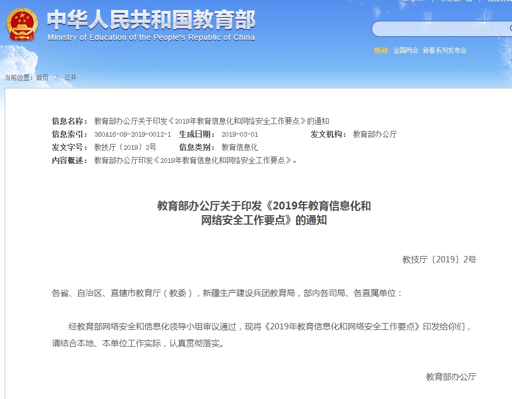Select the generation date 2019-03-01
512x399 pixels.
click(239, 135)
